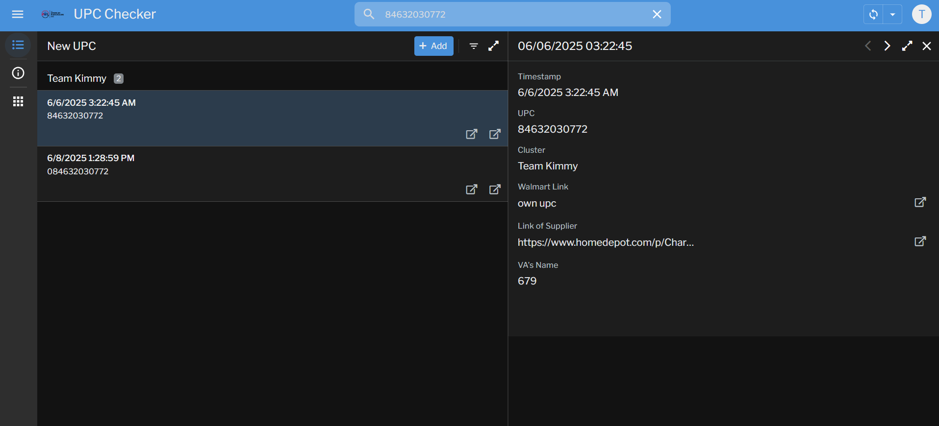Go to the next record arrow

click(887, 46)
